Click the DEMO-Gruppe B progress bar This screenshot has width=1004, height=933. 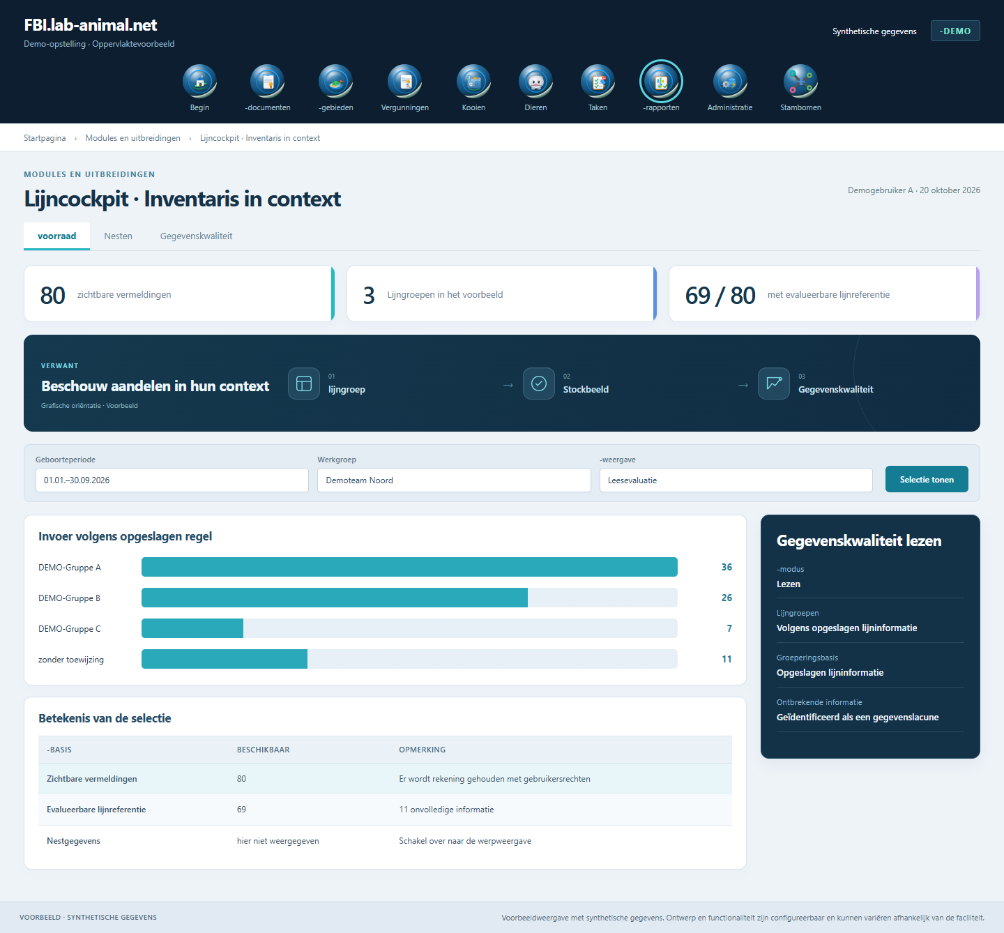tap(409, 598)
